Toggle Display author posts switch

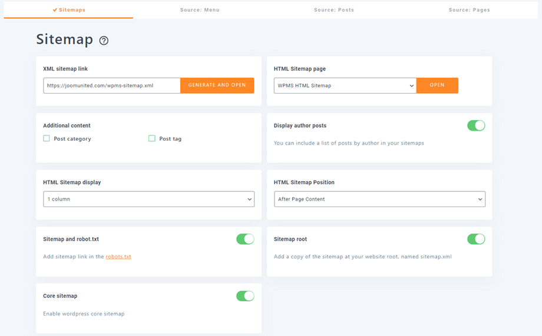point(476,125)
